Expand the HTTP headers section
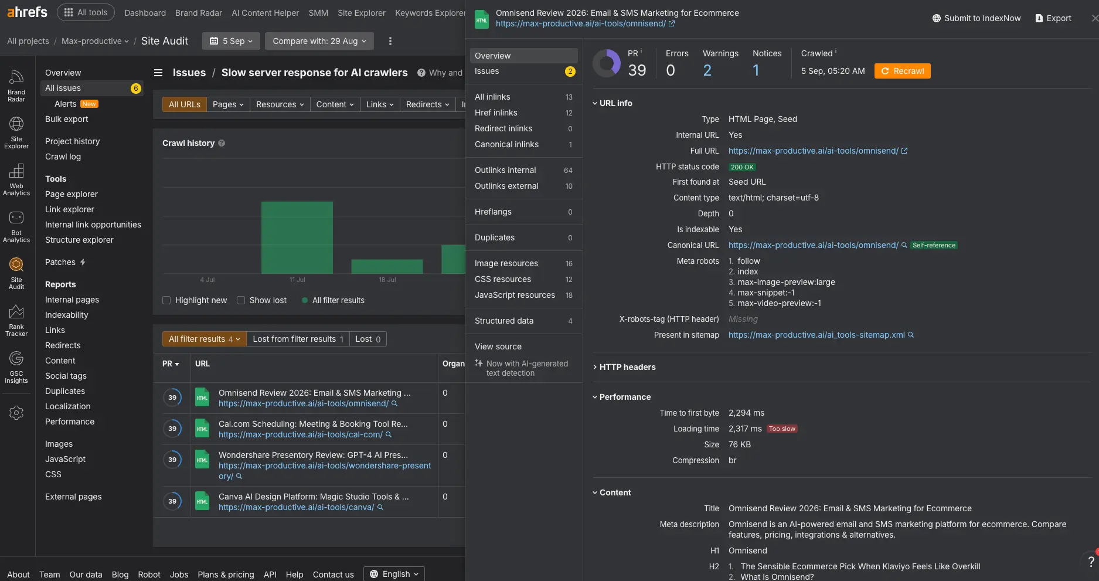This screenshot has height=581, width=1099. (x=624, y=367)
